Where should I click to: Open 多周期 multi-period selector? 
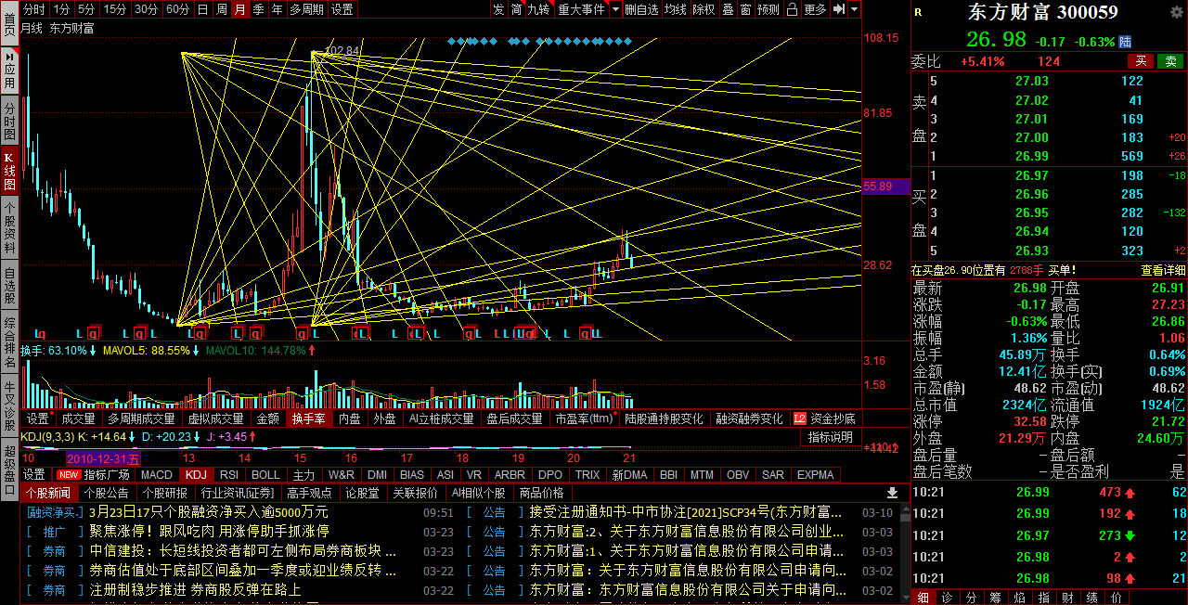pyautogui.click(x=306, y=9)
